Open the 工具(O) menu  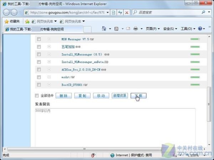tap(188, 29)
